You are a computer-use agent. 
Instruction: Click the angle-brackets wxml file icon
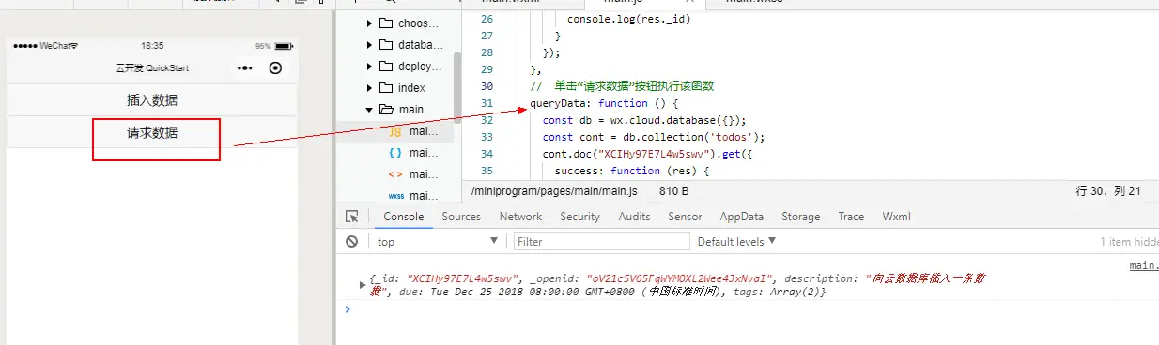click(395, 174)
